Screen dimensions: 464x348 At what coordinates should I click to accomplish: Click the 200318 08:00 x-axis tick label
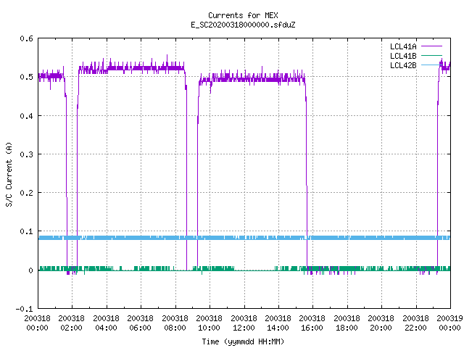[x=175, y=323]
